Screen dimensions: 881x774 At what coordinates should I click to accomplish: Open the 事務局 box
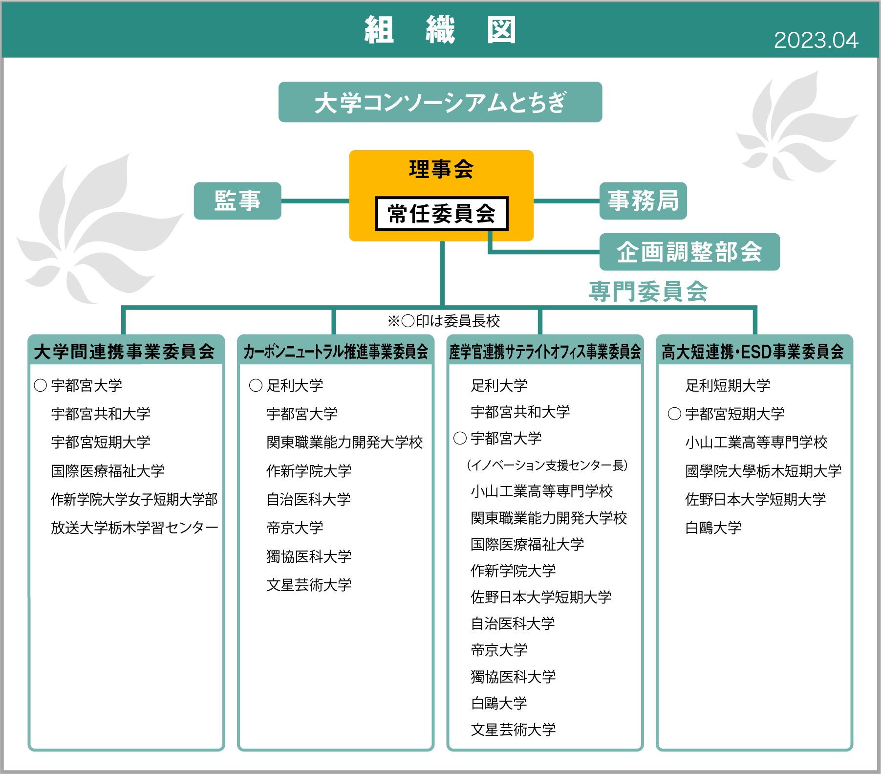pos(643,201)
